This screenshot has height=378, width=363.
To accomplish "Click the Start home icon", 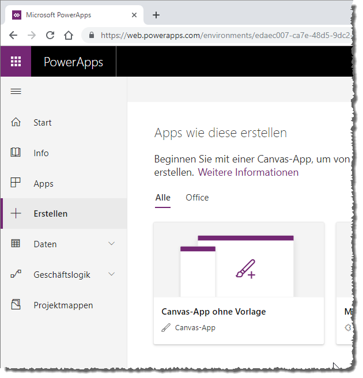I will coord(16,122).
